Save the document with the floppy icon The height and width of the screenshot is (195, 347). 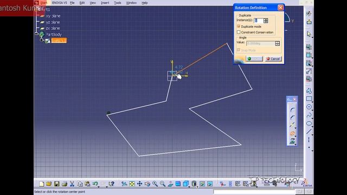pyautogui.click(x=56, y=184)
